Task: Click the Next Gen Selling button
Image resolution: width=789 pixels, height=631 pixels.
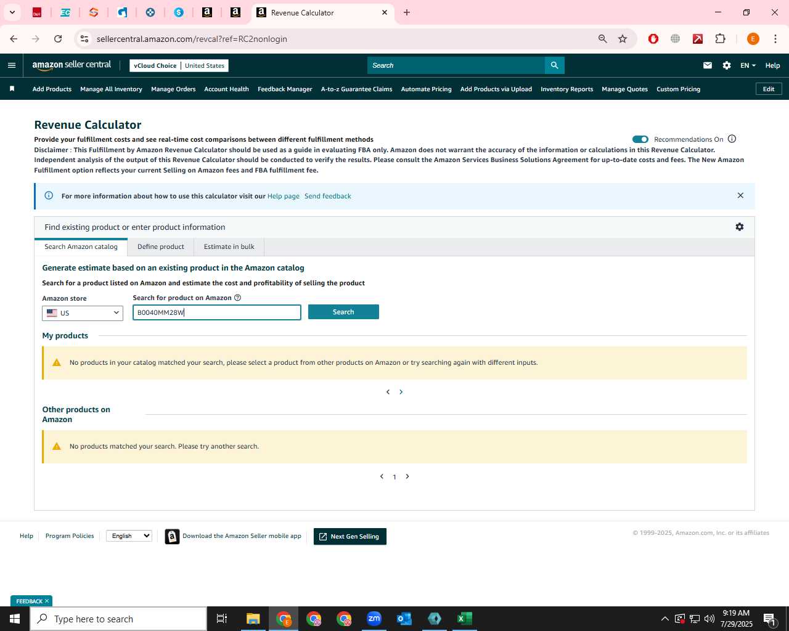Action: click(350, 537)
